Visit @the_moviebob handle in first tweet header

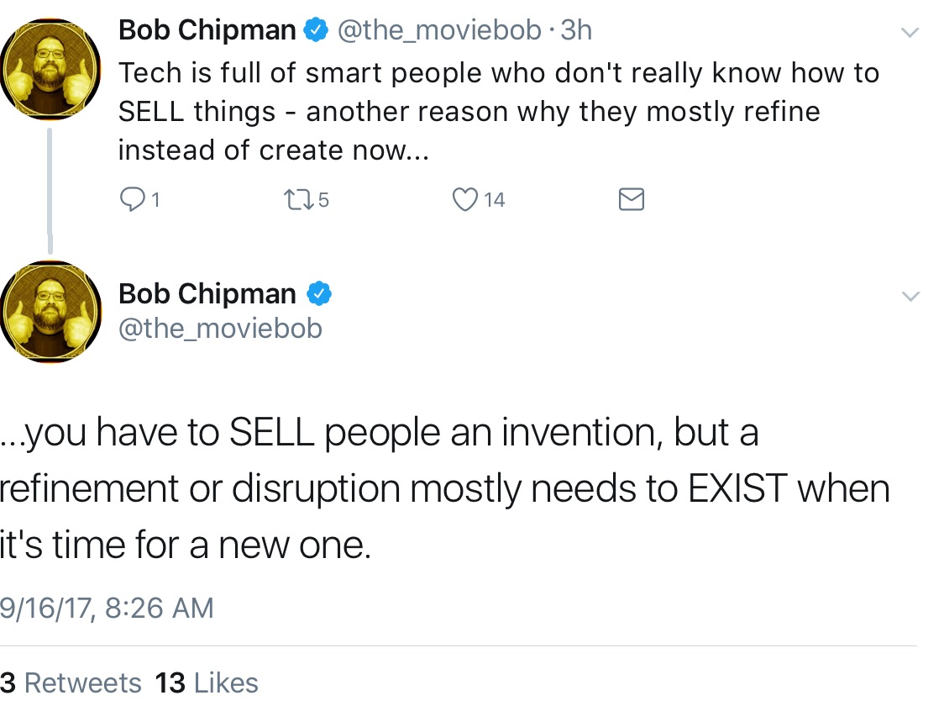439,31
